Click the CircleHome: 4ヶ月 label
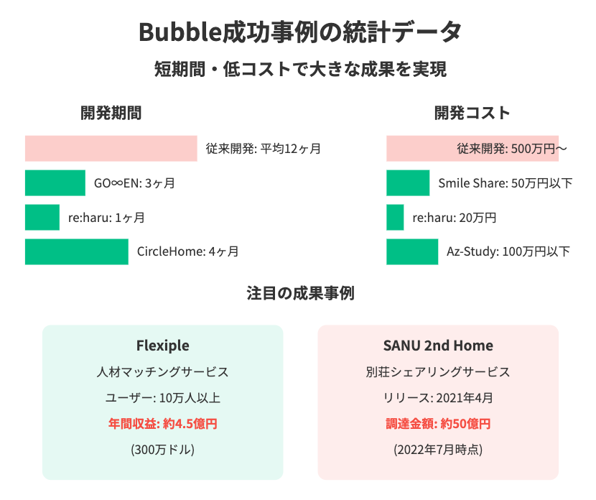 (187, 251)
